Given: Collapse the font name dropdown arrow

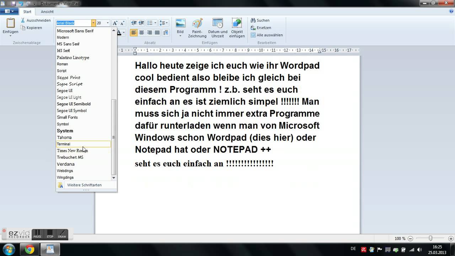Looking at the screenshot, I should 93,23.
